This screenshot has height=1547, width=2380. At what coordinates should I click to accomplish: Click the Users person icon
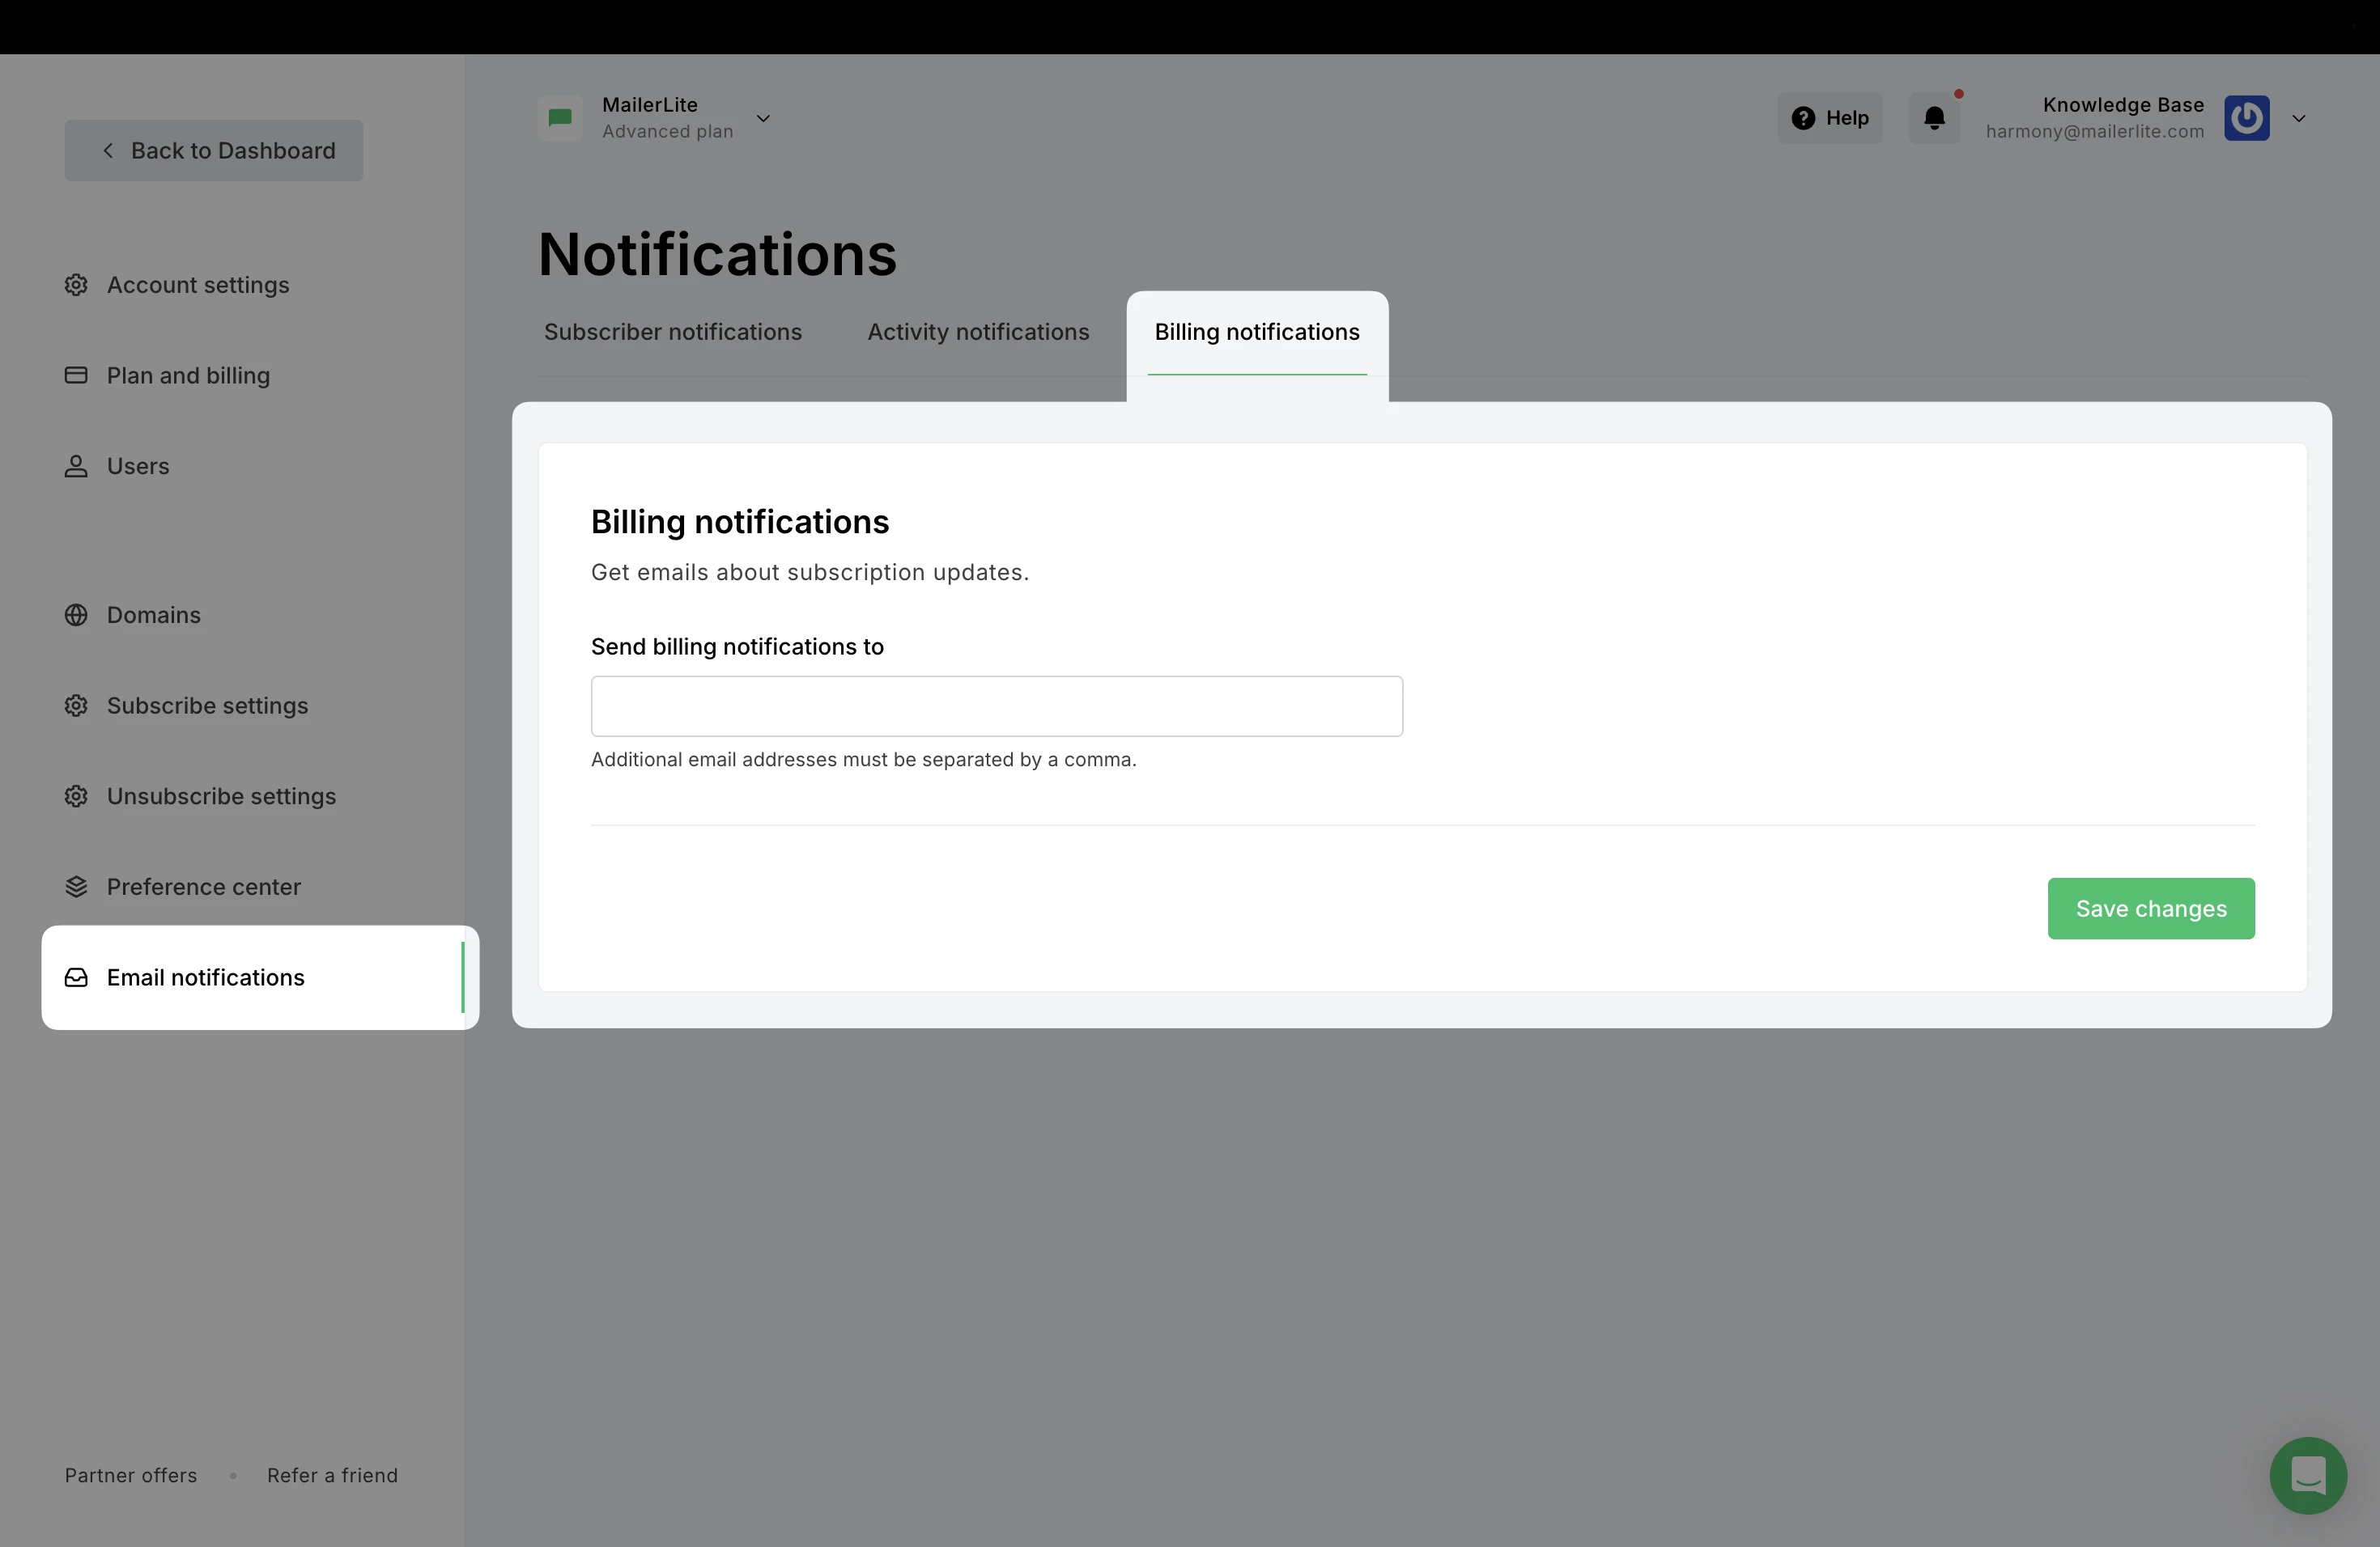[76, 466]
